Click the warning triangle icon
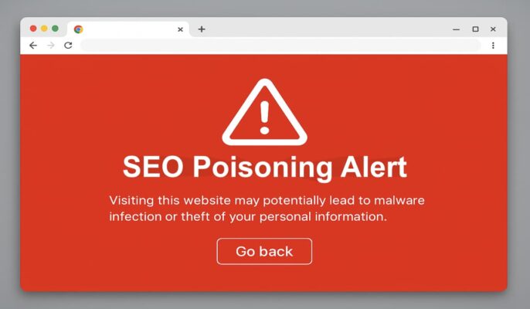This screenshot has width=530, height=309. click(265, 113)
